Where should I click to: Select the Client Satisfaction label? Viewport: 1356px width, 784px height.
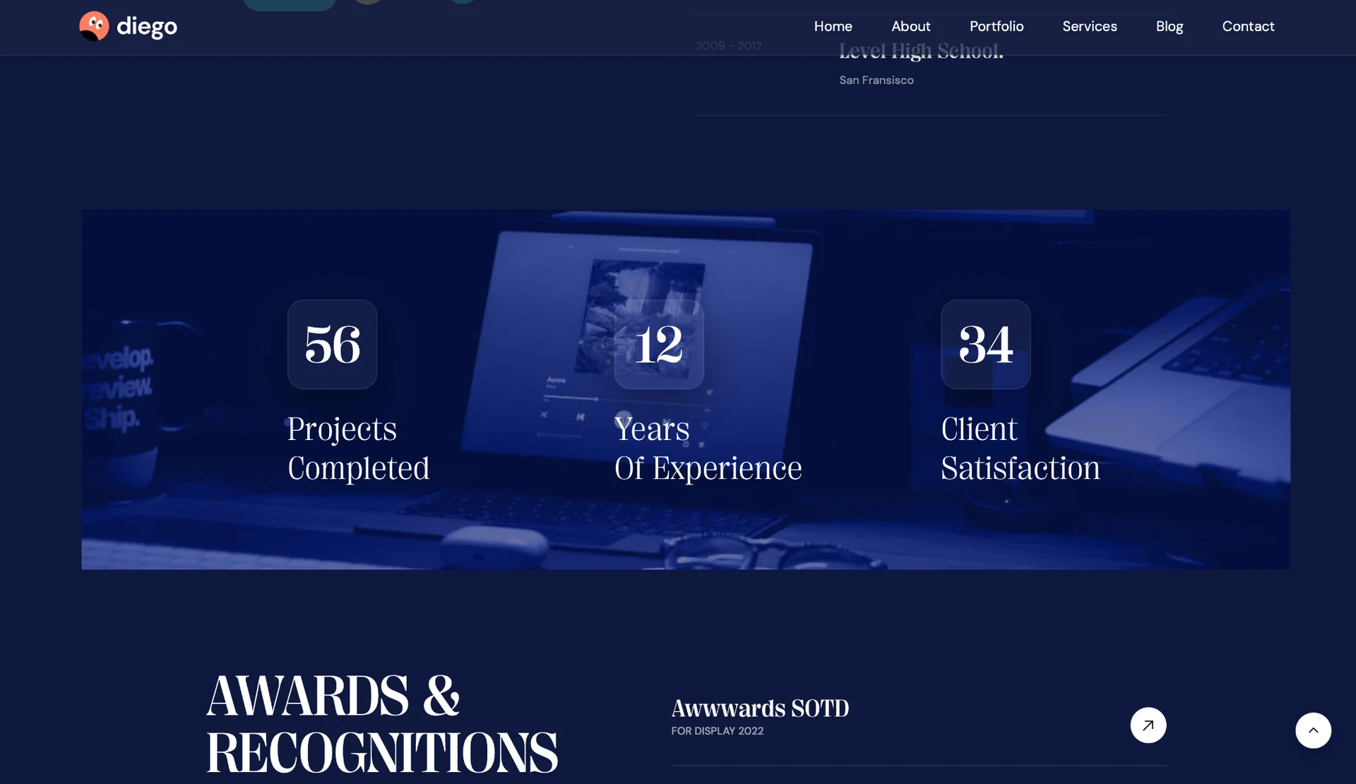1020,449
